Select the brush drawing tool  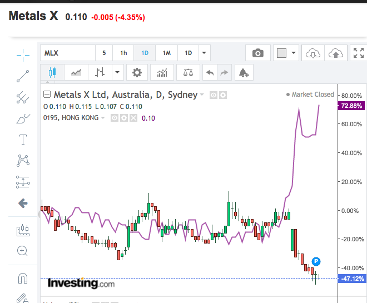click(x=23, y=118)
